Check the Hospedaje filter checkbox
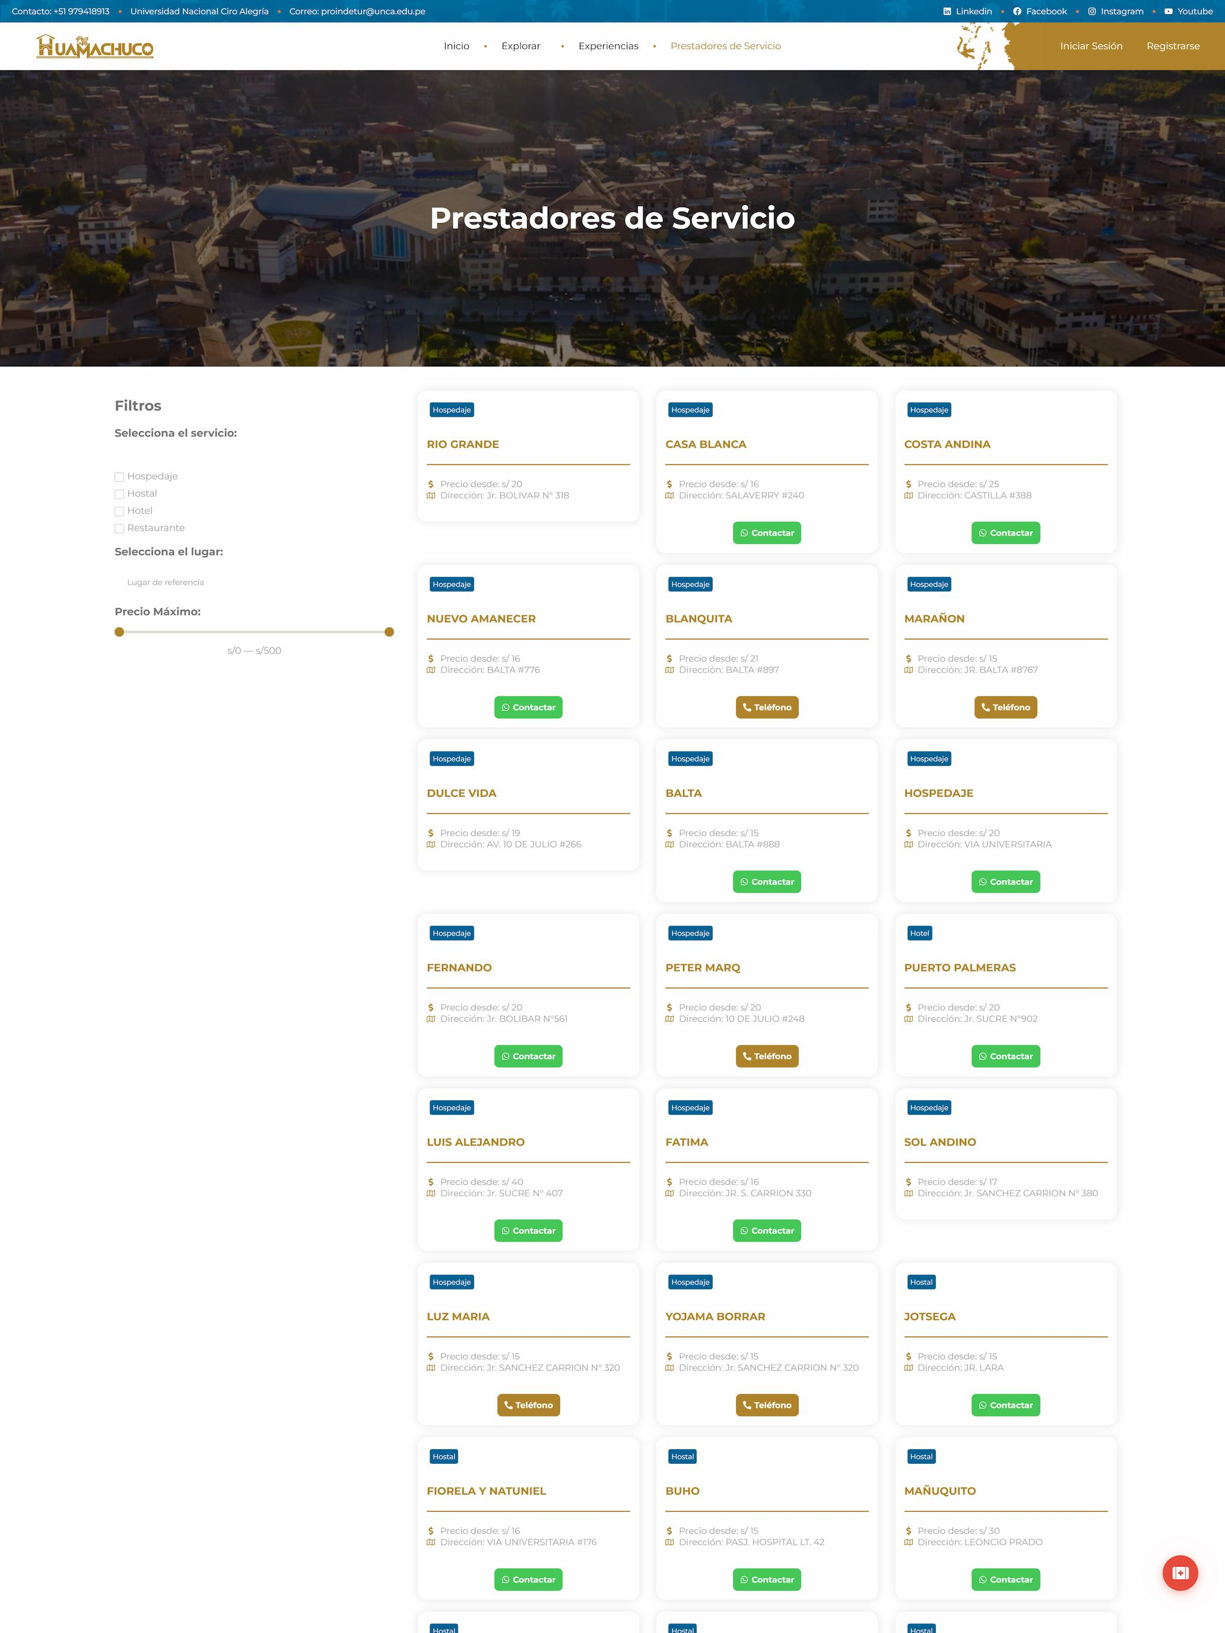Screen dimensions: 1225x1633 coord(119,477)
